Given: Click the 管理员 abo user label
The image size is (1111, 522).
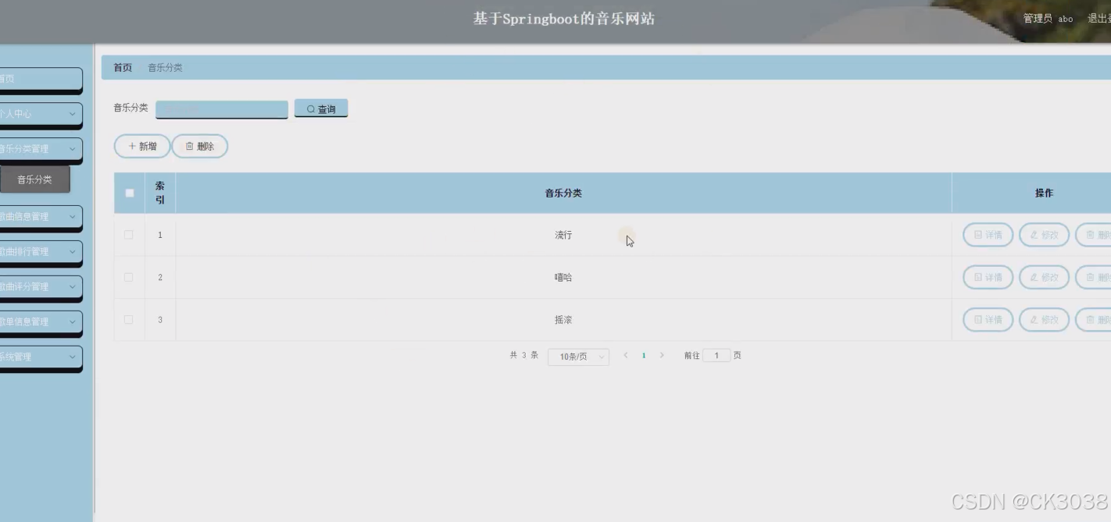Looking at the screenshot, I should 1048,19.
